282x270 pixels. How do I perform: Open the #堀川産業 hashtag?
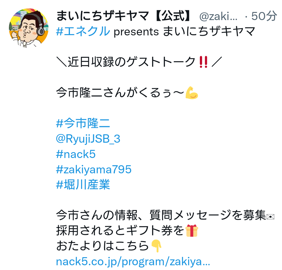coord(83,185)
